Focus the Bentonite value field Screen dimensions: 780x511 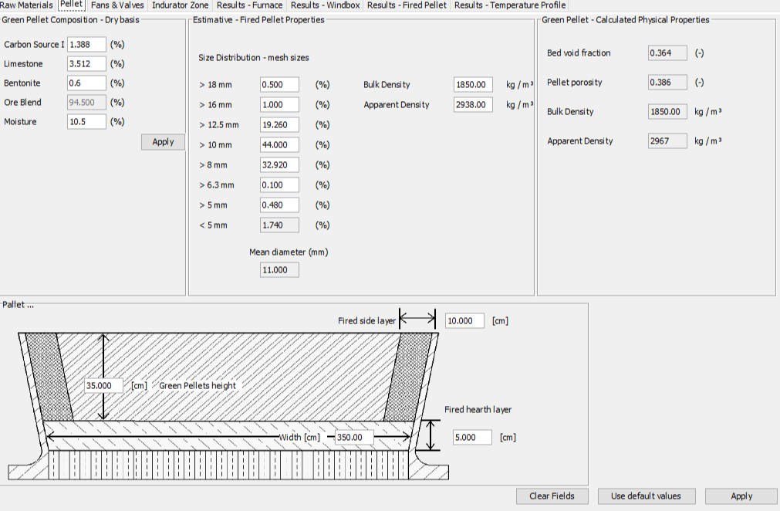point(86,83)
